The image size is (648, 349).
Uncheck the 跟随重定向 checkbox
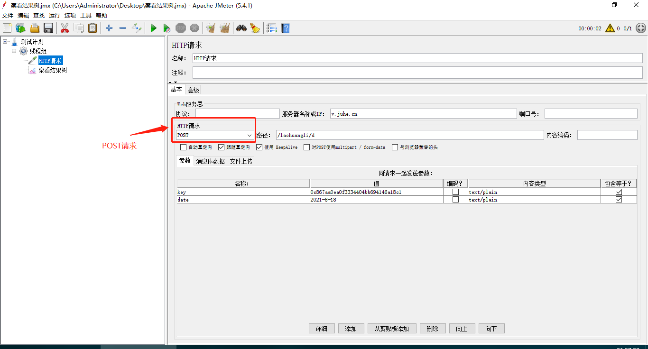(x=222, y=147)
